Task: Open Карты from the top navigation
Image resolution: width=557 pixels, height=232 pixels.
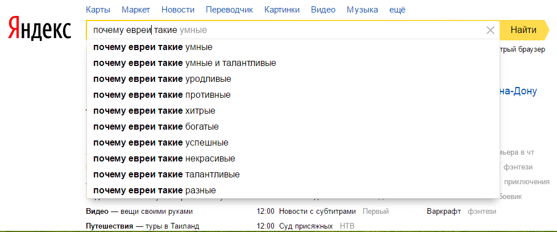Action: (x=98, y=10)
